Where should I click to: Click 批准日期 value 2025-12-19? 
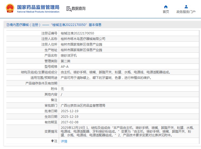[69, 111]
